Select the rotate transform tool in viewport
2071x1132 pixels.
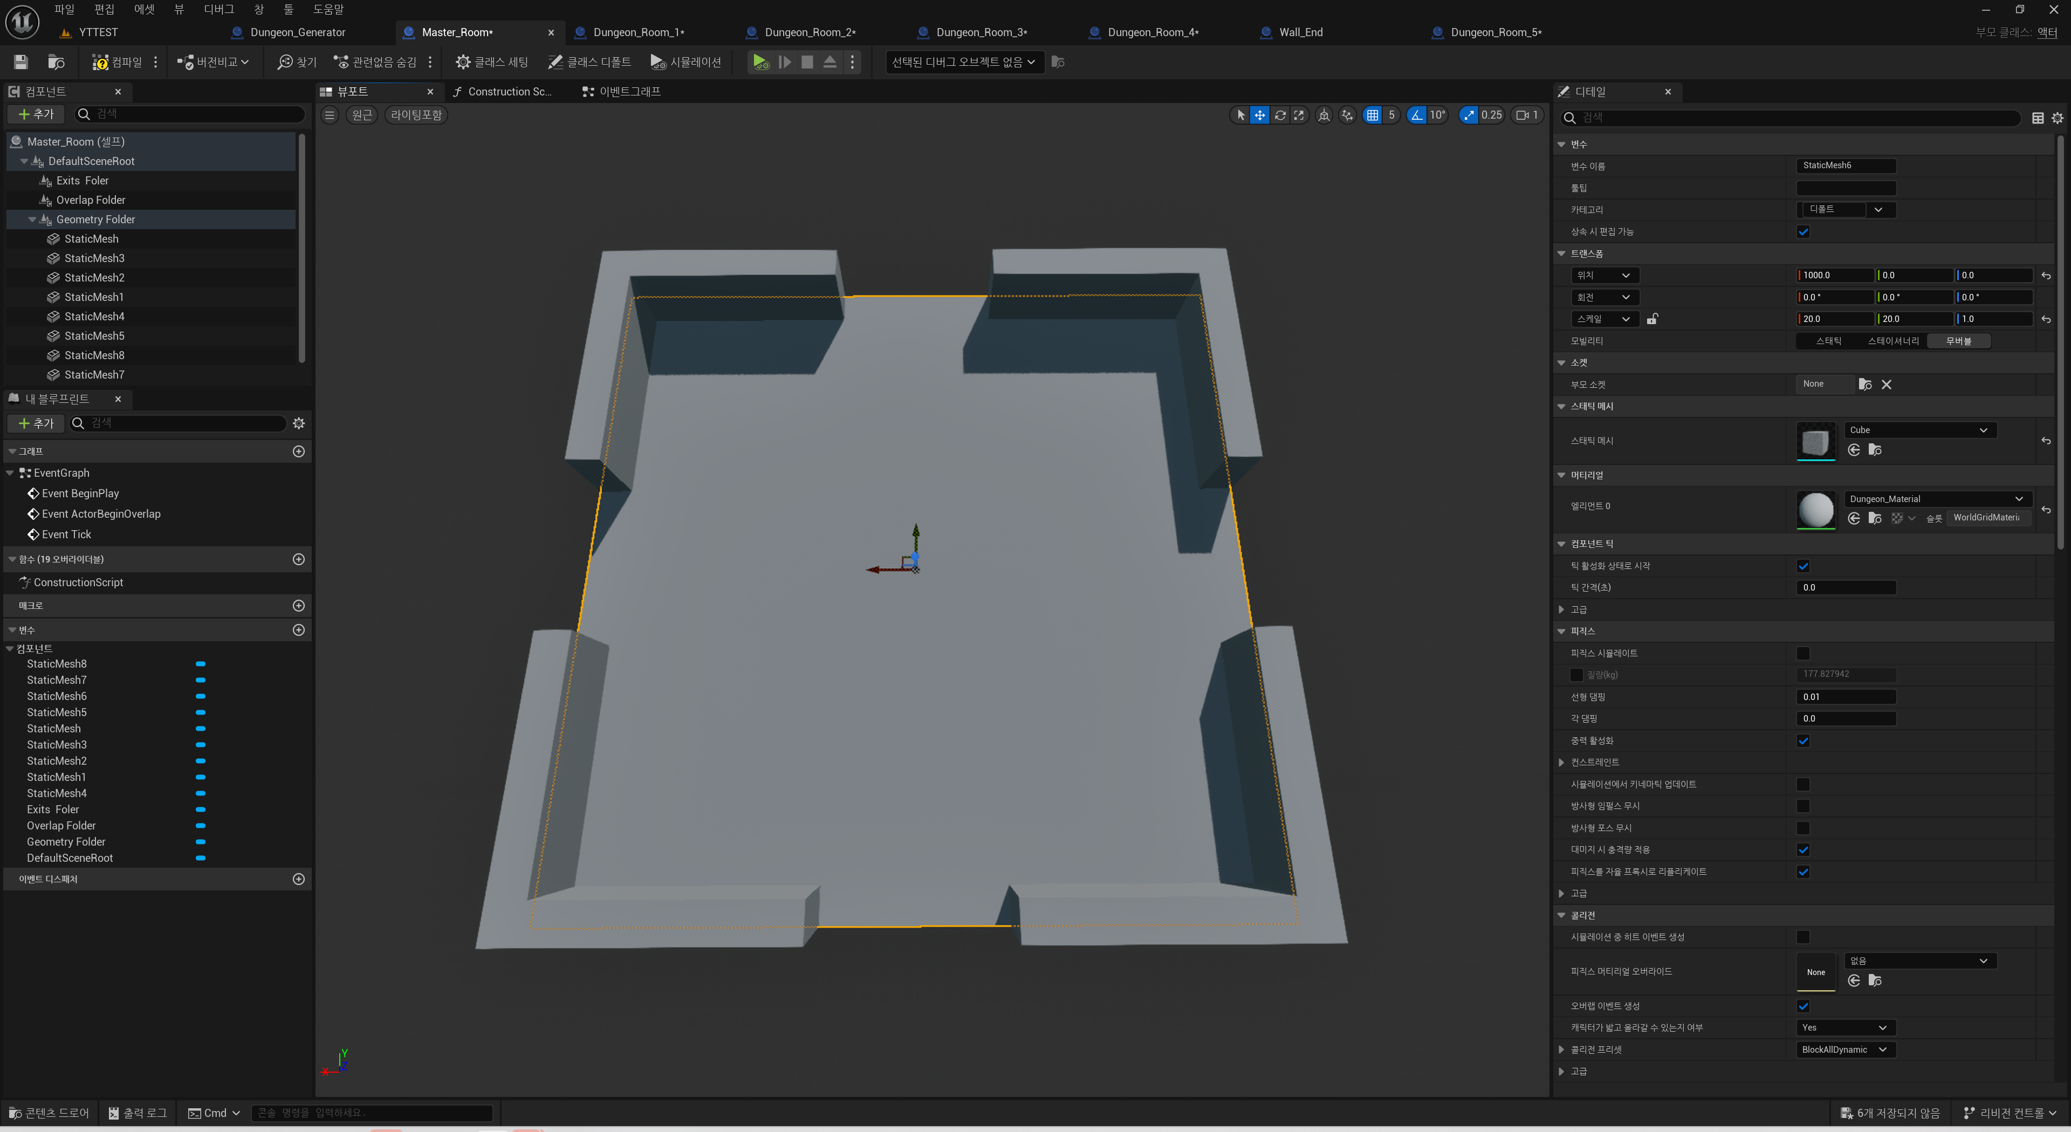click(x=1280, y=115)
